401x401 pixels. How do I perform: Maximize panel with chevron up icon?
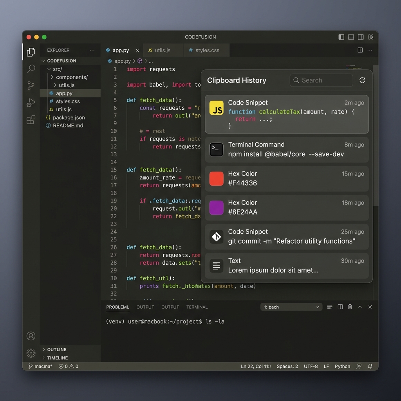[x=360, y=307]
